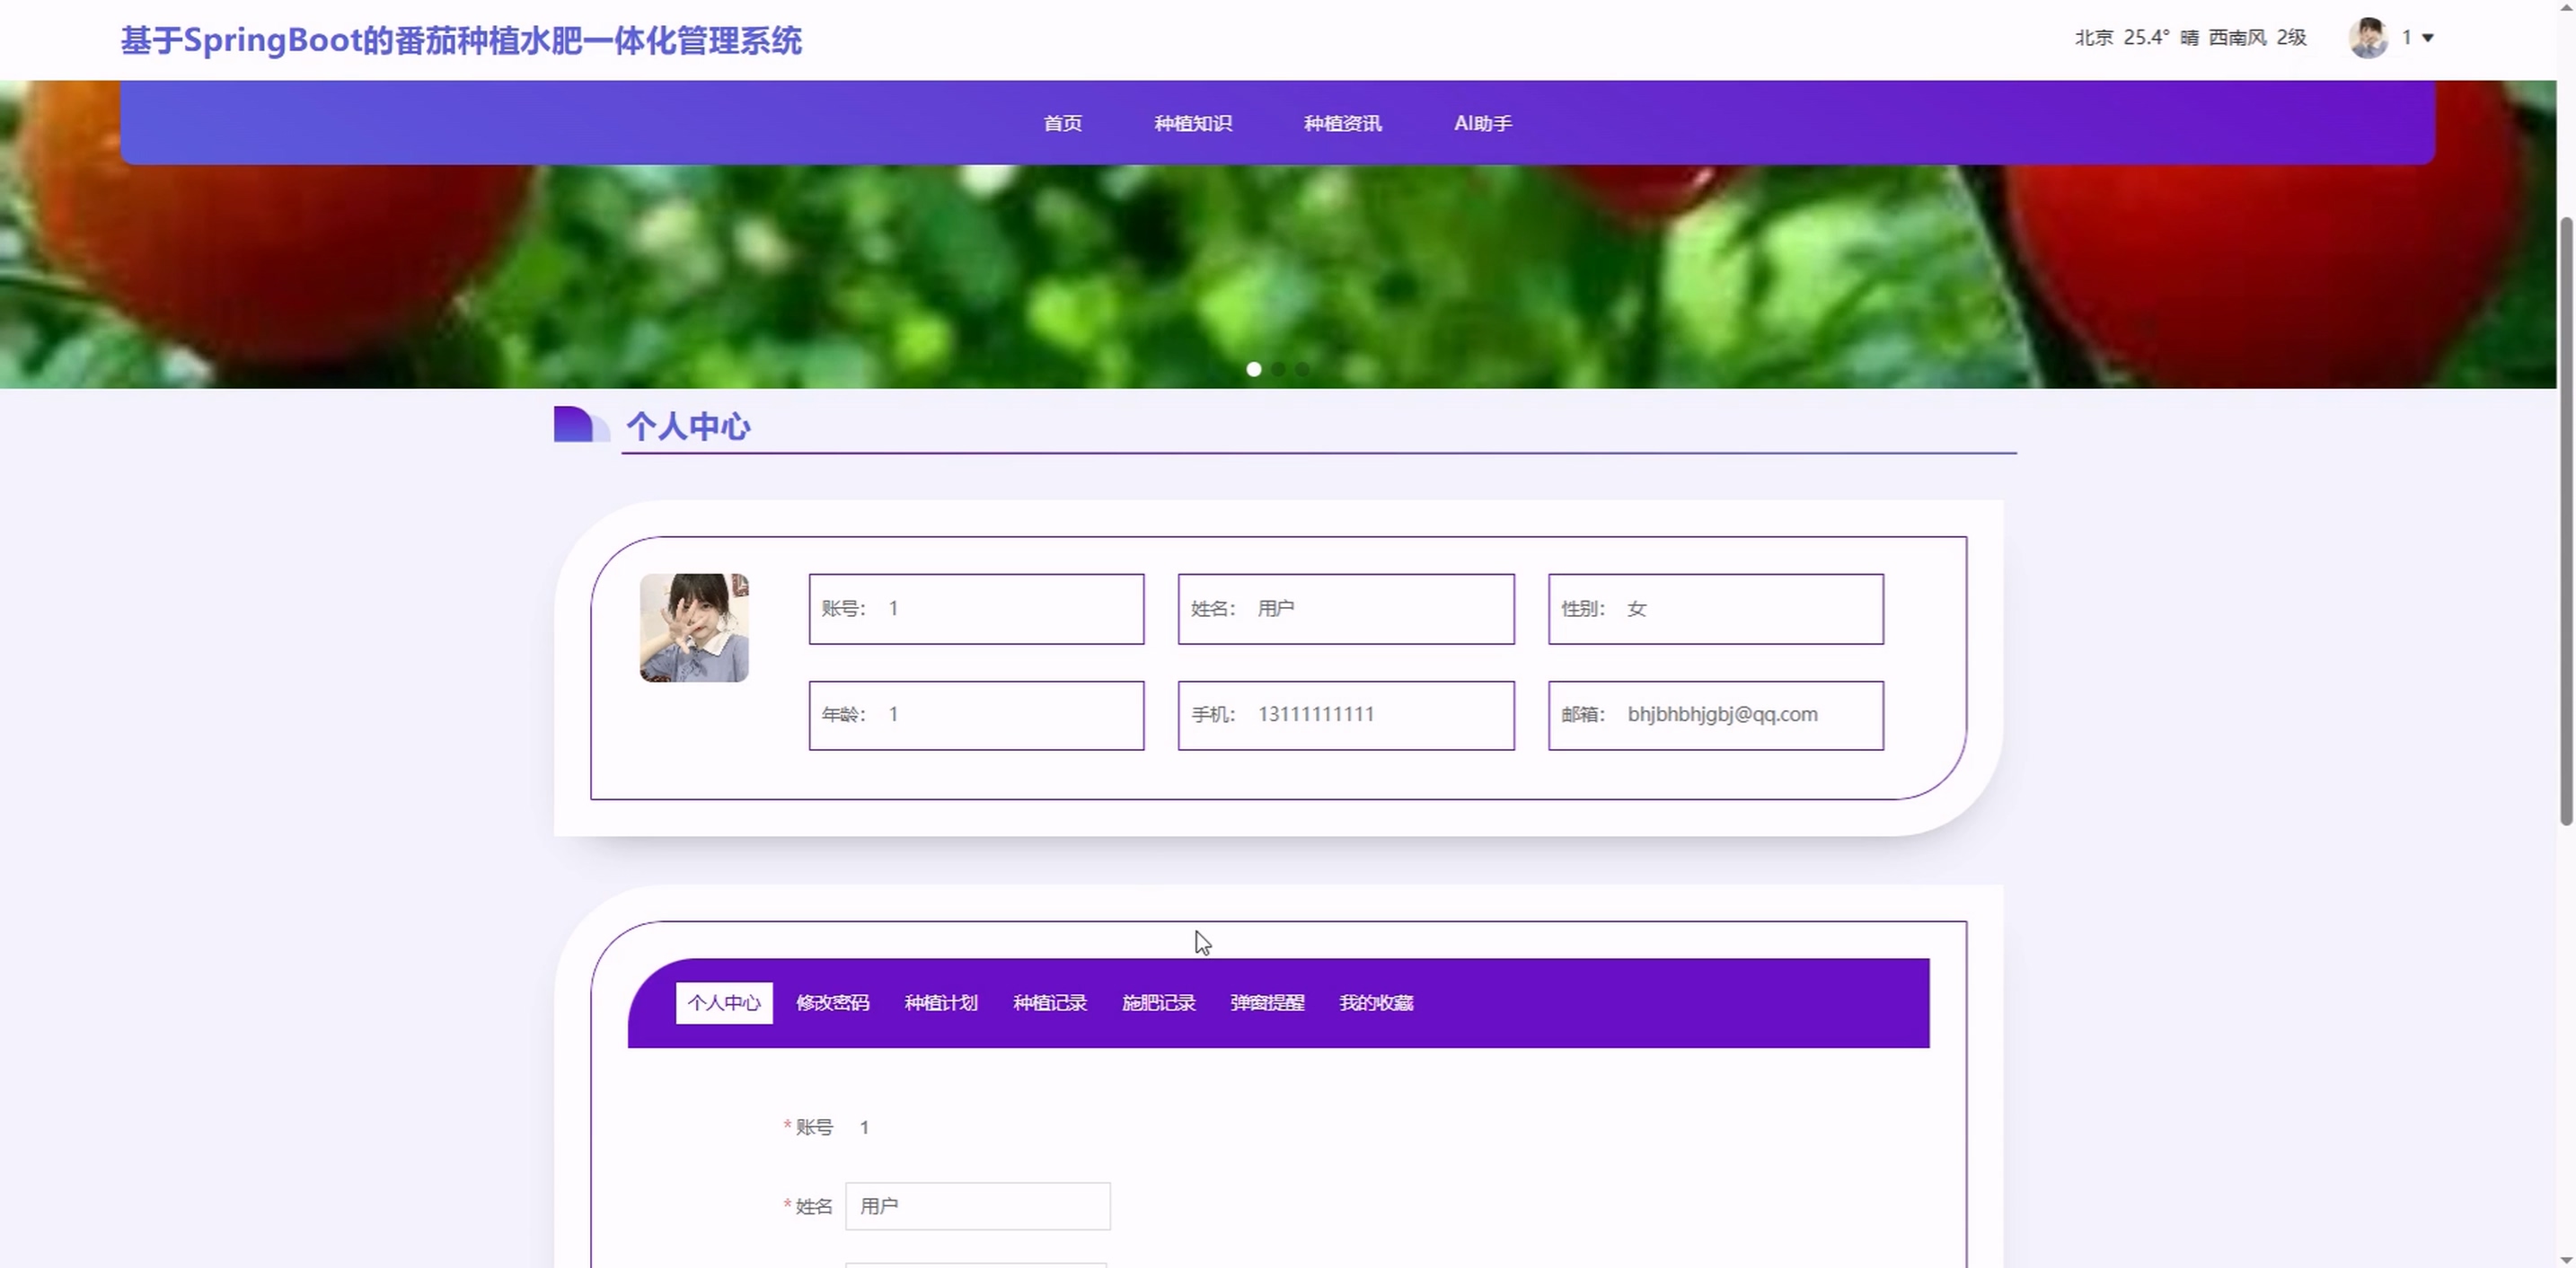Switch to the 修改密码 tab
Image resolution: width=2576 pixels, height=1268 pixels.
pos(832,1002)
